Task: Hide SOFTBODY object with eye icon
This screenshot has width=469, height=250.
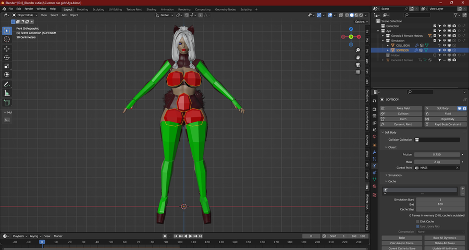Action: pos(444,50)
